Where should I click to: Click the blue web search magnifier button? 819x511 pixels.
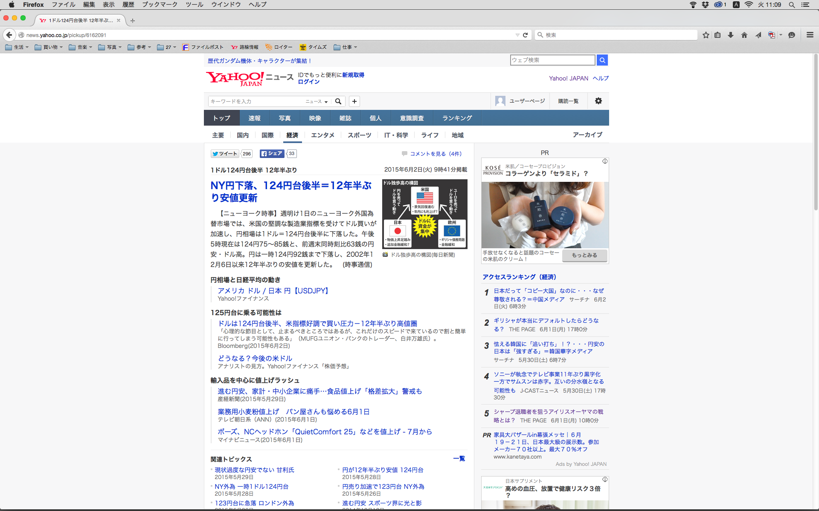click(602, 60)
